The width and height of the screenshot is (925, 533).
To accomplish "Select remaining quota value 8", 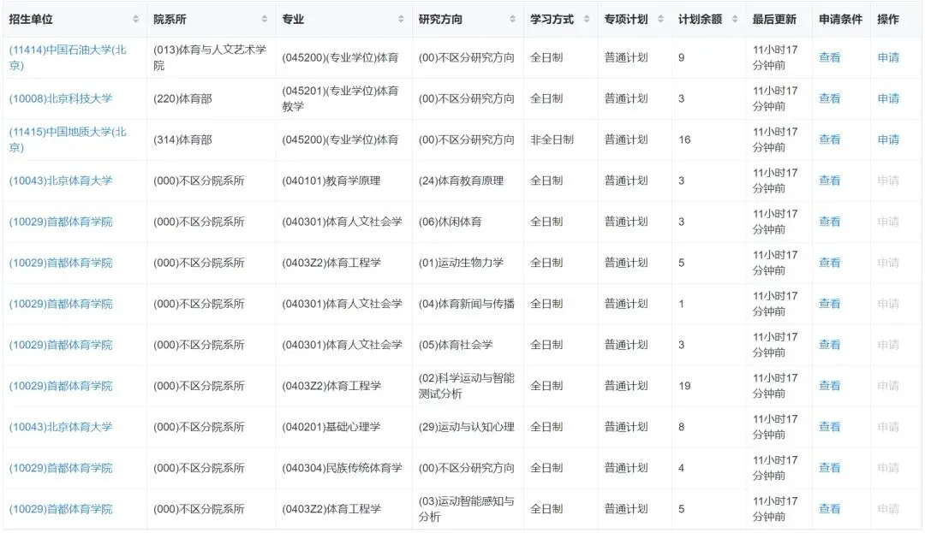I will tap(682, 427).
